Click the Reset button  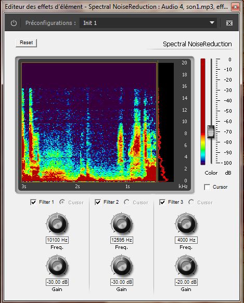[x=27, y=43]
